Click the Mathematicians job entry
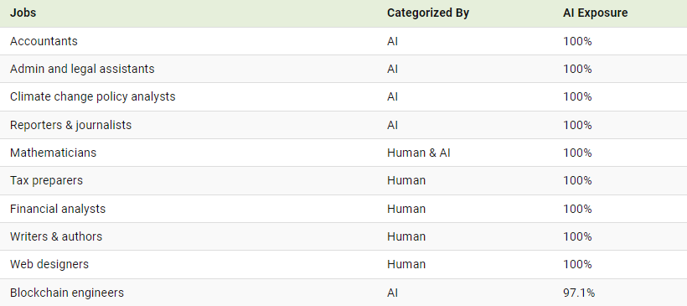This screenshot has width=687, height=306. pyautogui.click(x=53, y=153)
